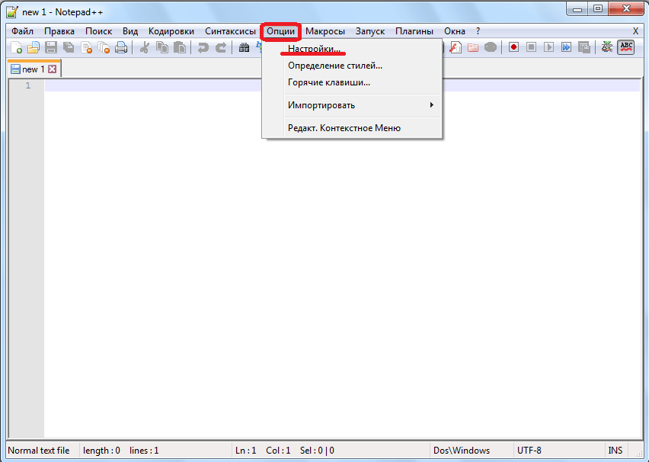Image resolution: width=649 pixels, height=462 pixels.
Task: Switch to the new 1 tab
Action: pyautogui.click(x=29, y=69)
